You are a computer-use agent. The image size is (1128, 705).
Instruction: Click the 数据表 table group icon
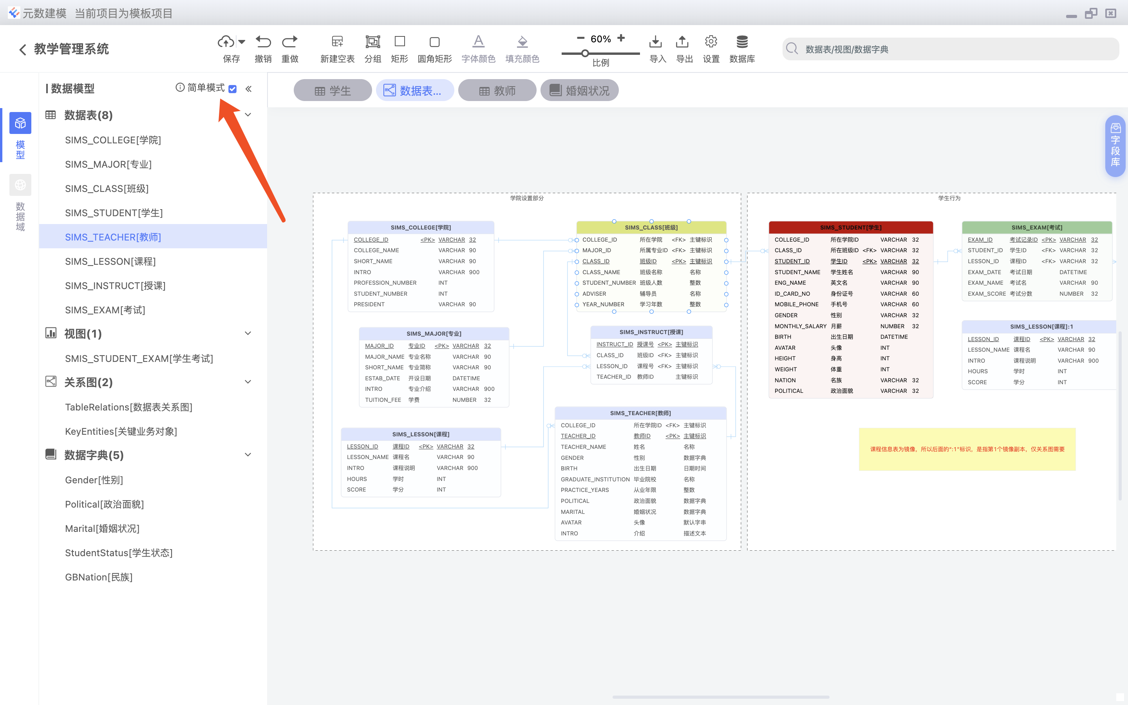point(51,115)
